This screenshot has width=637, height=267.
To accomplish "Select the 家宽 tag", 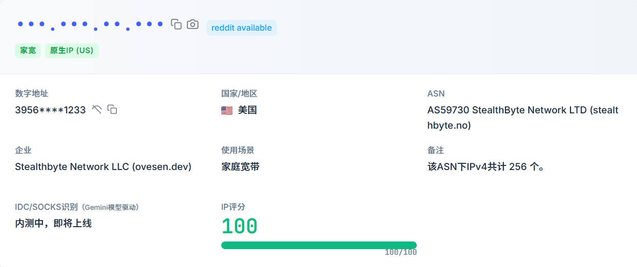I will tap(28, 51).
